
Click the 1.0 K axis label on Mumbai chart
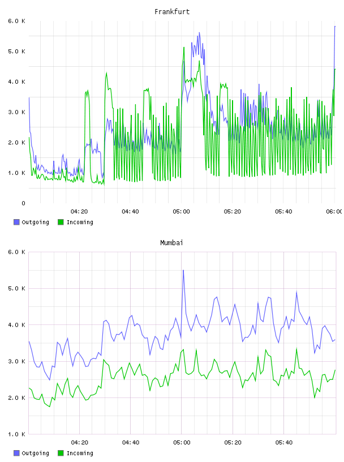tap(17, 434)
